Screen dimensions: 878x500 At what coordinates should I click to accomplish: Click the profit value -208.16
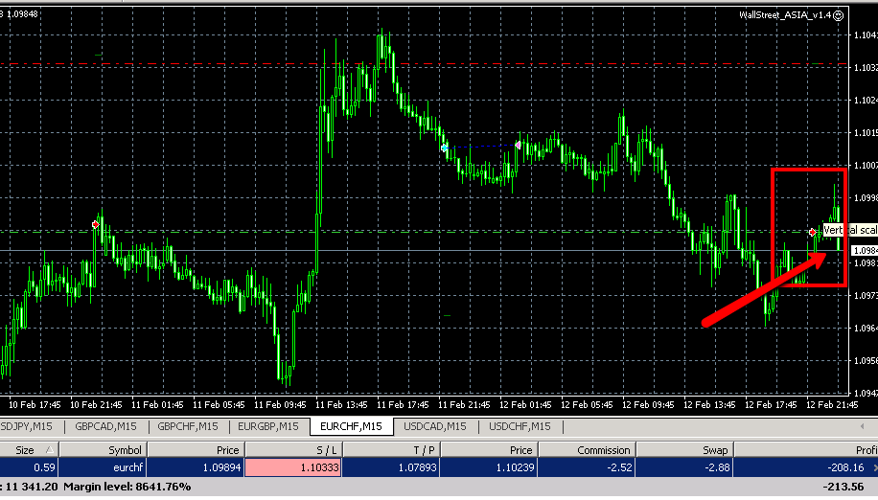[x=845, y=467]
